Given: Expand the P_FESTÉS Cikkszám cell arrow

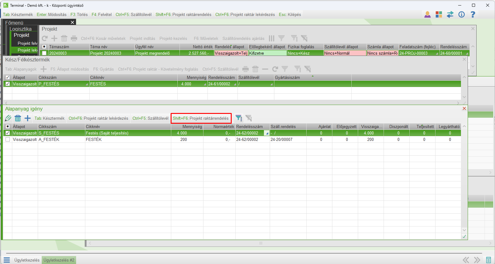Looking at the screenshot, I should click(x=87, y=84).
